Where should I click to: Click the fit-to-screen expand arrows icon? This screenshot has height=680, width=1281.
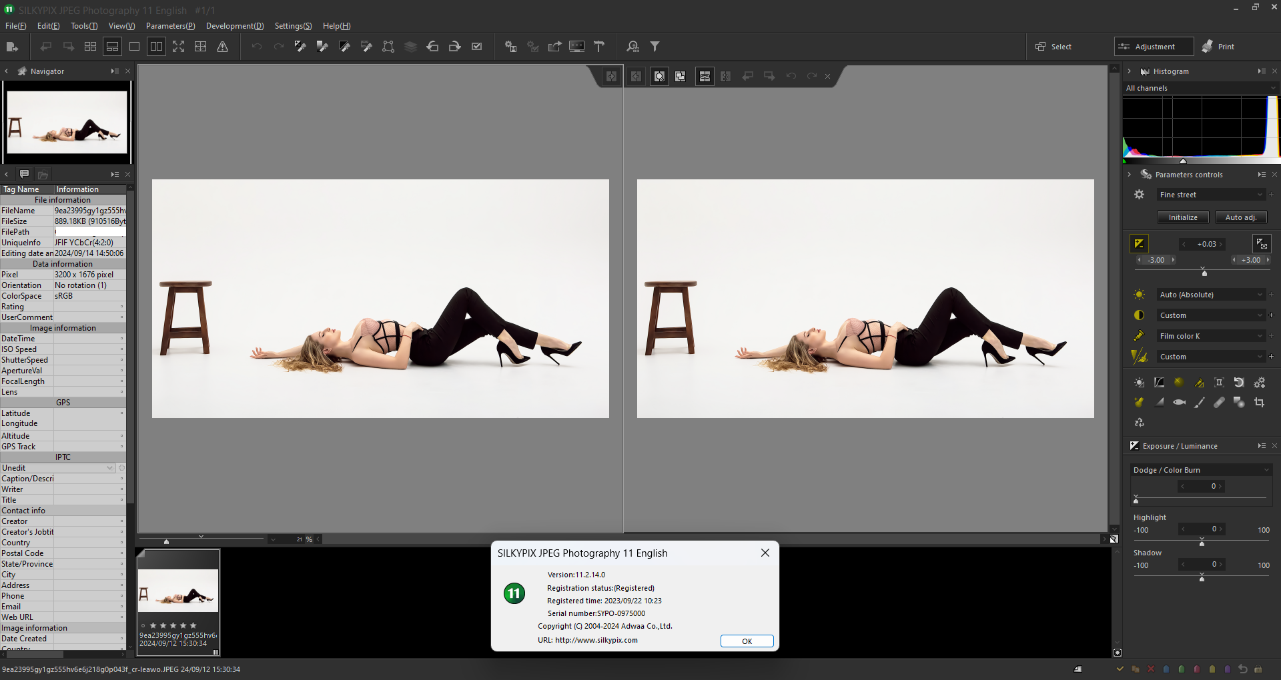click(x=178, y=47)
